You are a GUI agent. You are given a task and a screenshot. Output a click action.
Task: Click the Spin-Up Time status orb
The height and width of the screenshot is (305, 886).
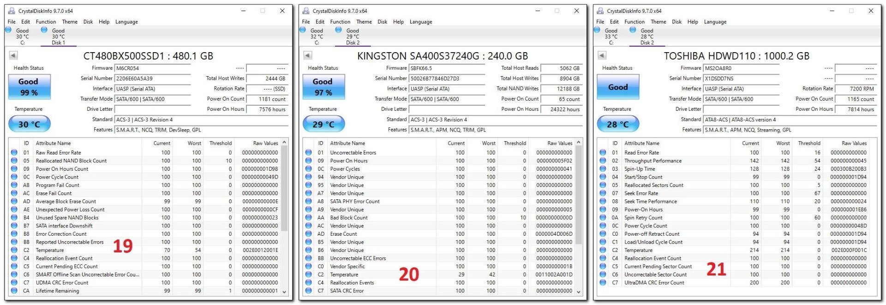point(603,169)
